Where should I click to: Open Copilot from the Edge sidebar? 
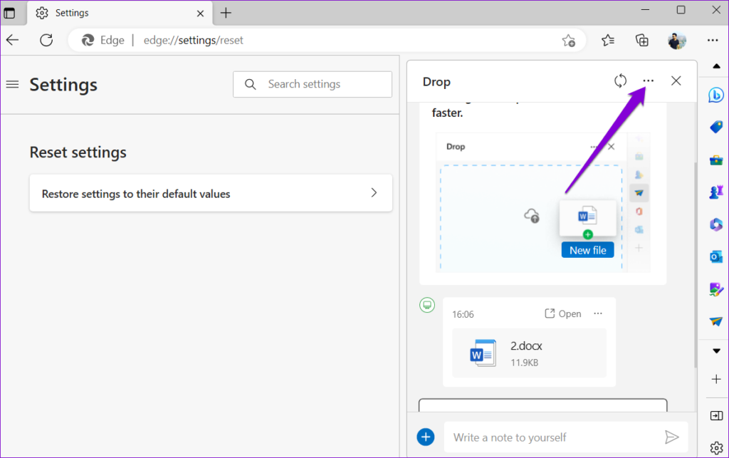point(715,95)
